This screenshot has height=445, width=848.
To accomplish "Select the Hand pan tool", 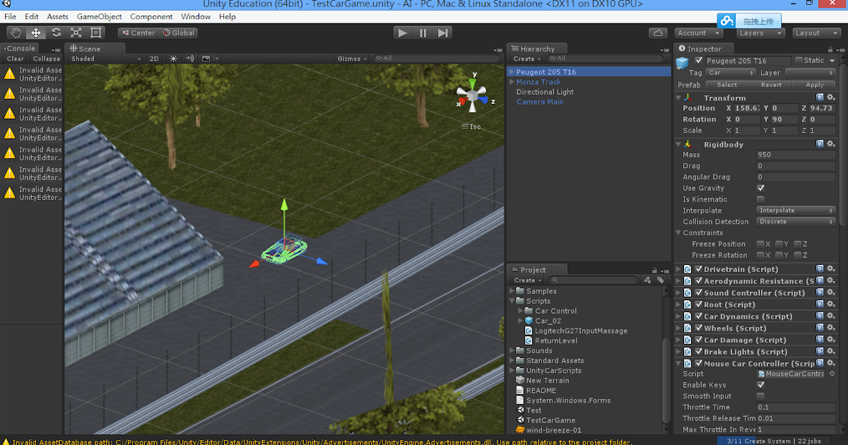I will coord(16,32).
